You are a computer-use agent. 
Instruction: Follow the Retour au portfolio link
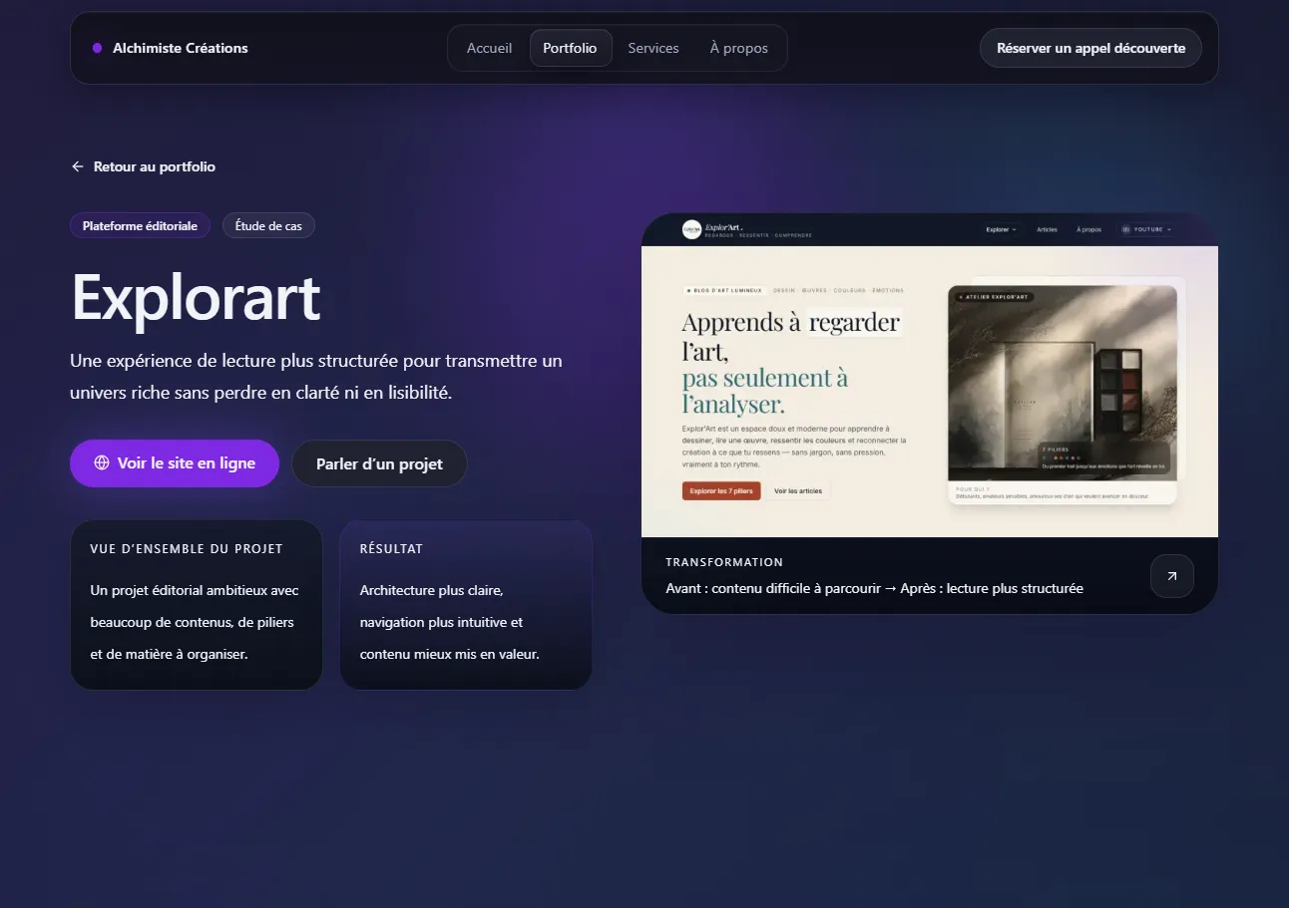tap(154, 166)
